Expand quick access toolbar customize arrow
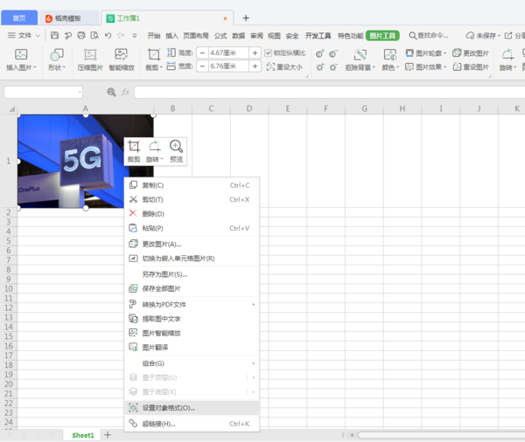The width and height of the screenshot is (525, 442). 135,35
